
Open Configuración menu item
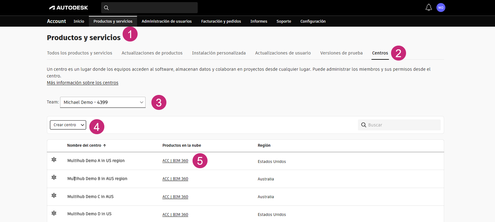coord(313,21)
